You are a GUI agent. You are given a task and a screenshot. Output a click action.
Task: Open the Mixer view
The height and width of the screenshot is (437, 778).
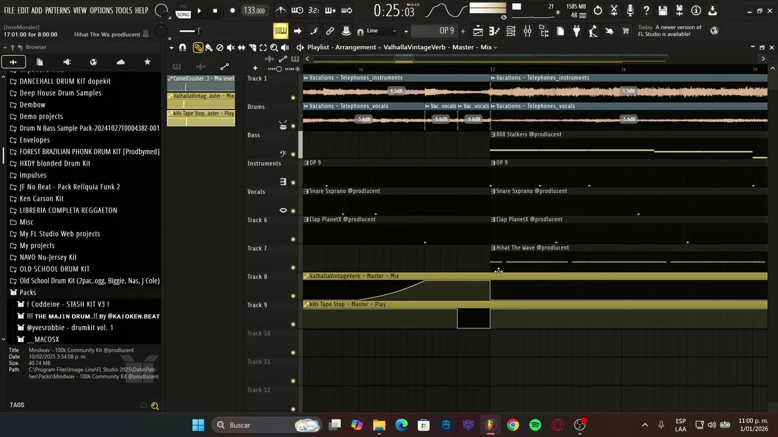(x=528, y=31)
